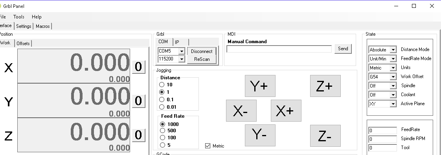Zero the X axis work position

(x=139, y=67)
